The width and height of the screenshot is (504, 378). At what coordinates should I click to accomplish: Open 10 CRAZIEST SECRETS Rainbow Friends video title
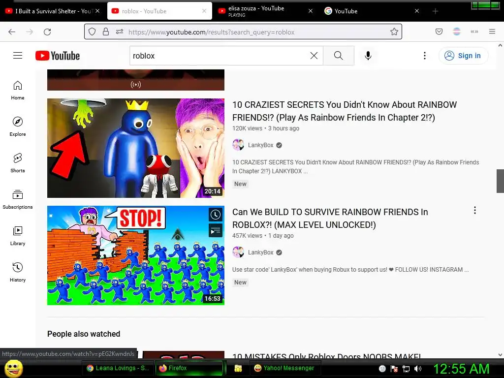[x=345, y=111]
